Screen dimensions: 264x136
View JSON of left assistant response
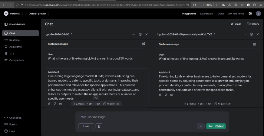(61, 104)
